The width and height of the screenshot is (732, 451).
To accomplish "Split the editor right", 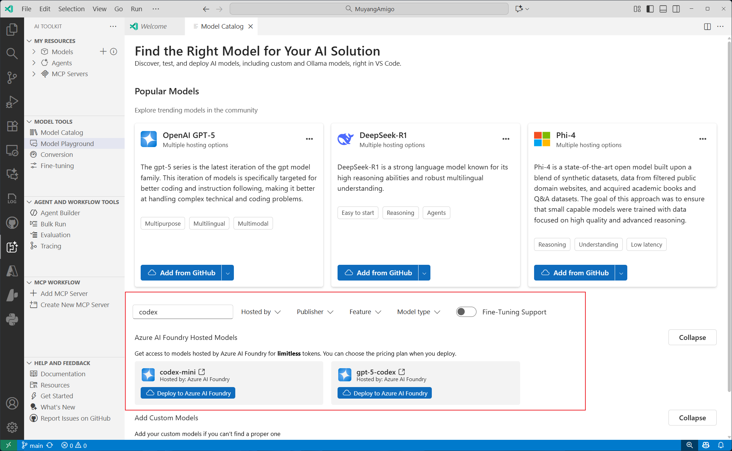I will click(x=707, y=27).
